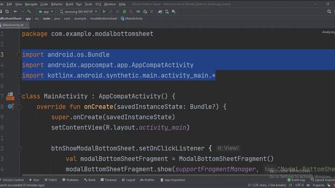Image resolution: width=335 pixels, height=188 pixels.
Task: Place cursor on package com.example.modalbottomsheet line
Action: tap(87, 34)
